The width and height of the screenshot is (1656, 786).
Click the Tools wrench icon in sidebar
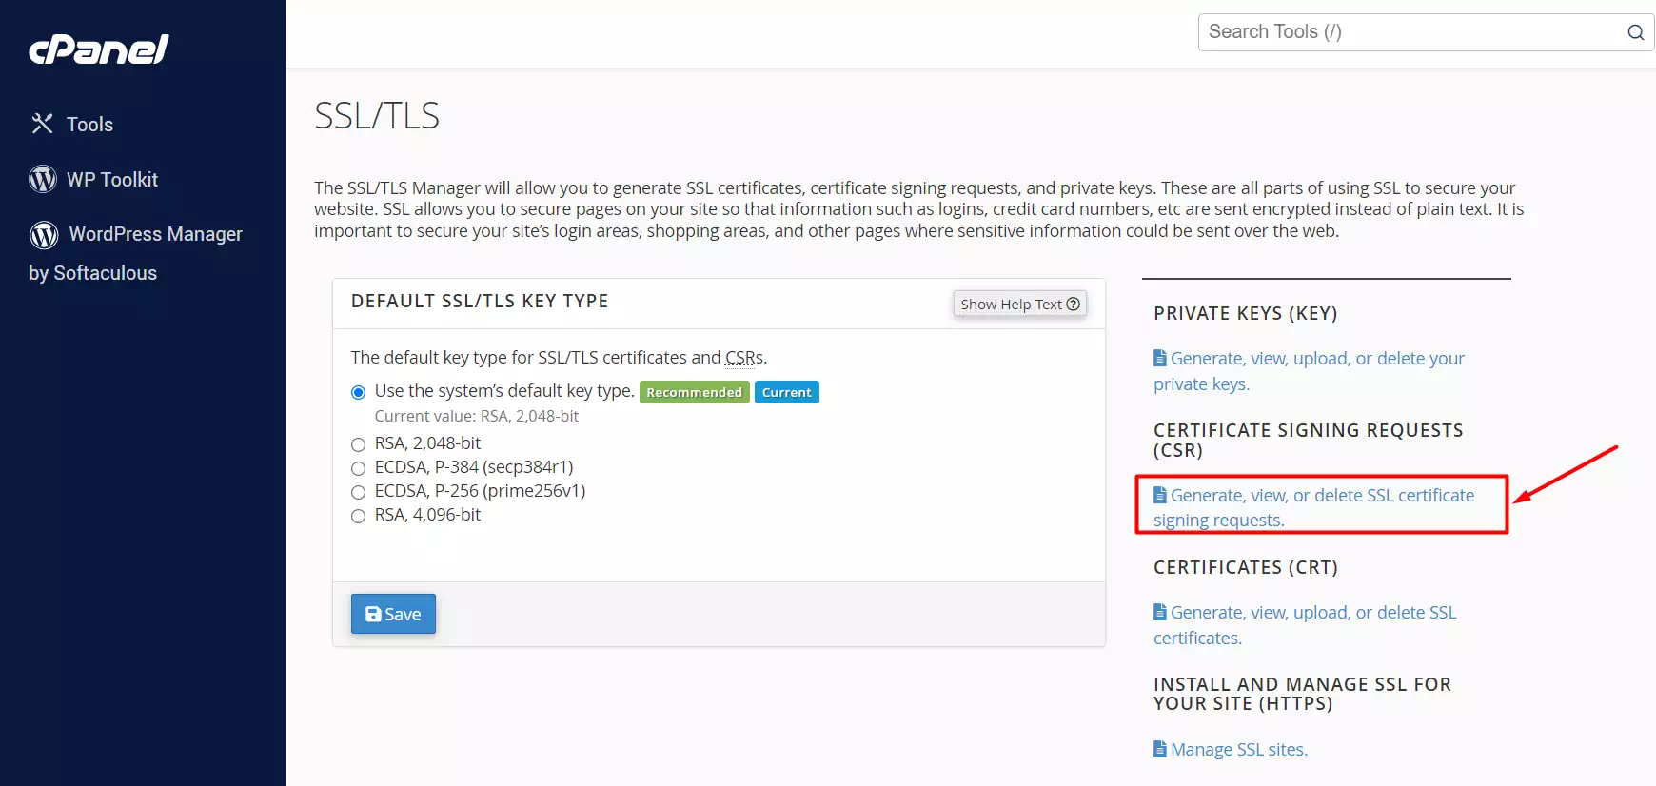[x=42, y=124]
